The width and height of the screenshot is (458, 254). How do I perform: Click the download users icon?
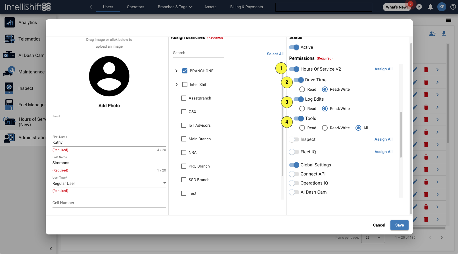444,34
